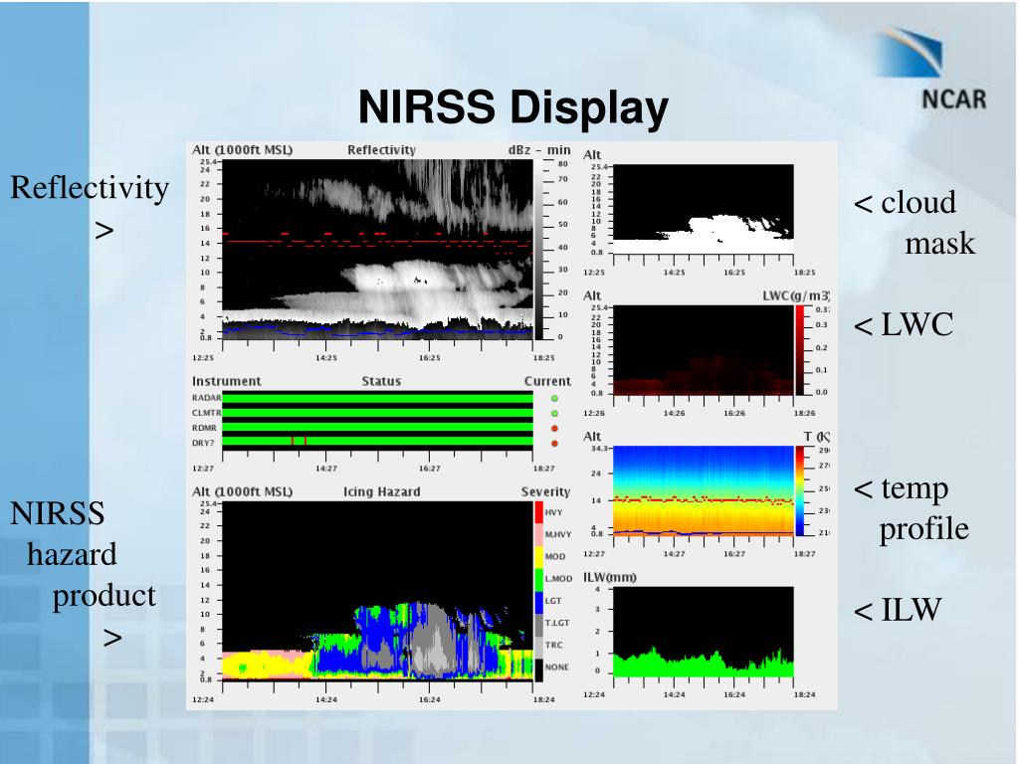This screenshot has height=764, width=1019.
Task: Click the "< LWC" annotation
Action: point(904,324)
